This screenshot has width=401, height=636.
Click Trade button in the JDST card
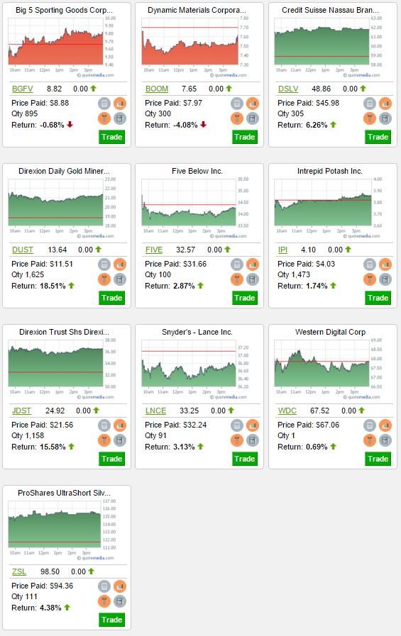coord(111,459)
